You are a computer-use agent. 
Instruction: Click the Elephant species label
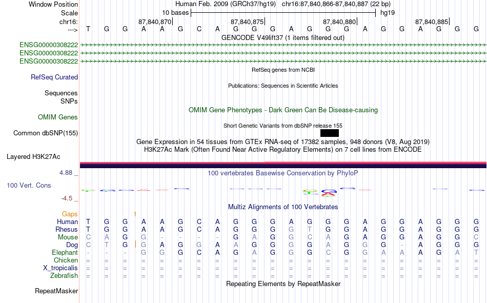[65, 252]
